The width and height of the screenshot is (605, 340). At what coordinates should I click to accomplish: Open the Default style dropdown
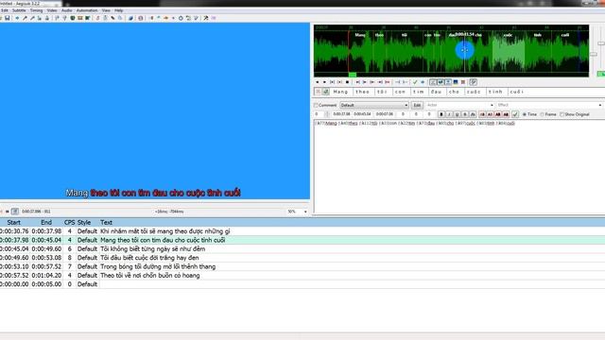point(374,105)
